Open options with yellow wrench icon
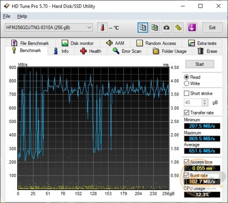The image size is (228, 203). coord(178,27)
